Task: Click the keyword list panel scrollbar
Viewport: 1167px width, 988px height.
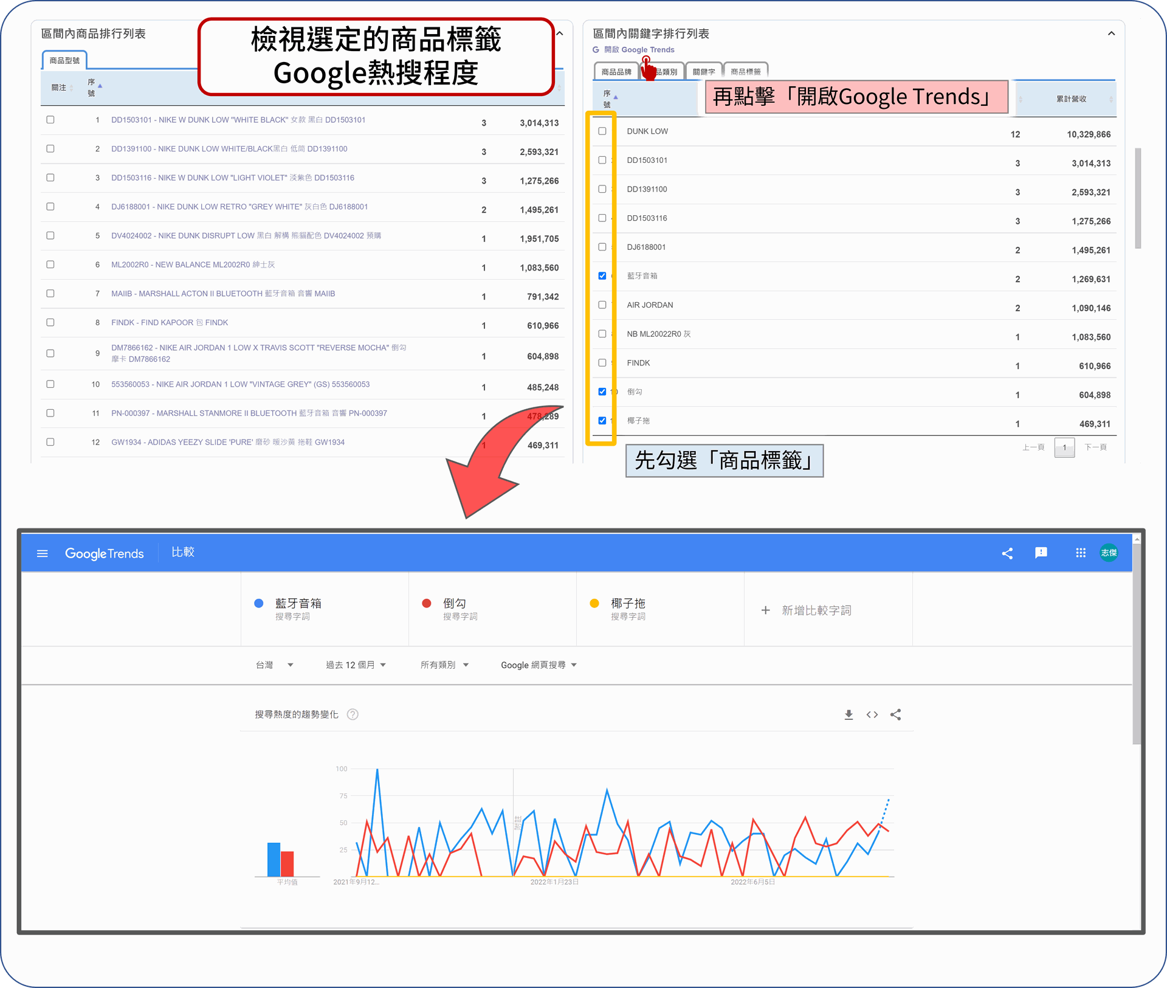Action: tap(1138, 198)
